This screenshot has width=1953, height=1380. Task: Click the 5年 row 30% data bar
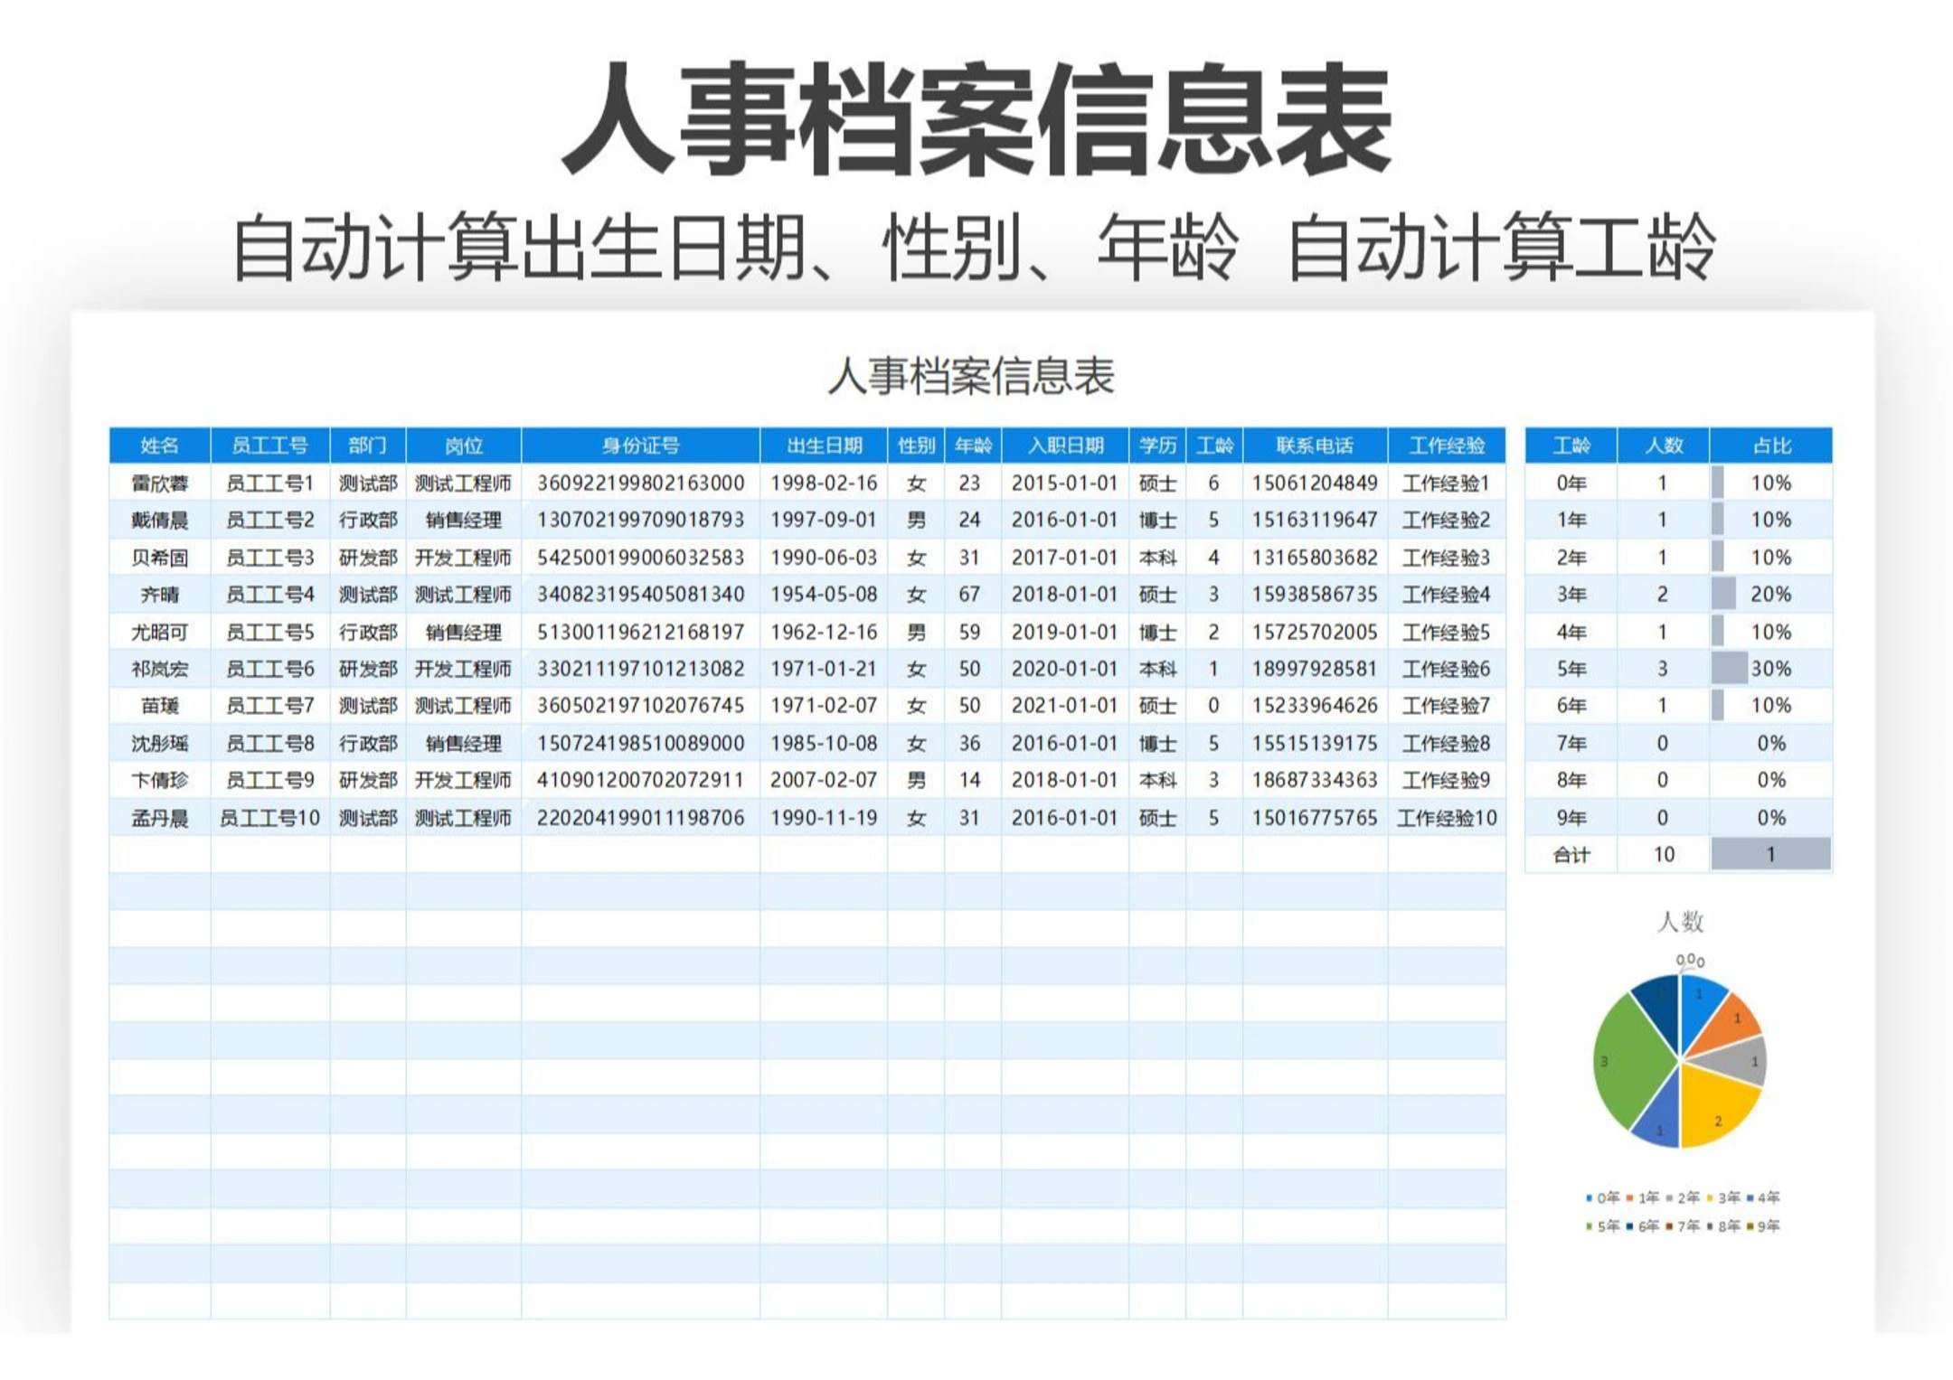[x=1730, y=669]
